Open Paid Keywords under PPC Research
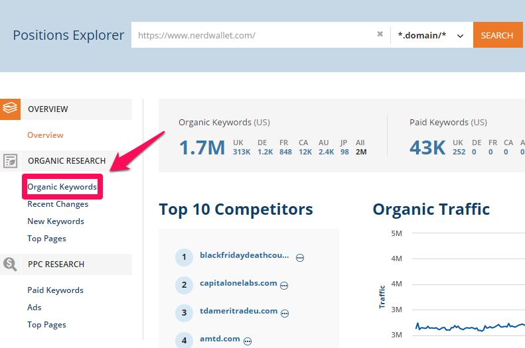Viewport: 525px width, 348px height. pos(55,290)
